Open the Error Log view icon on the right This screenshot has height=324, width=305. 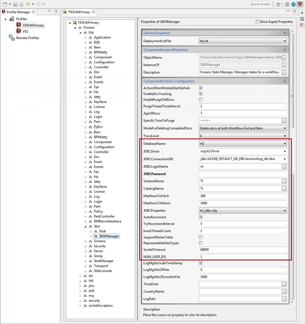point(302,25)
